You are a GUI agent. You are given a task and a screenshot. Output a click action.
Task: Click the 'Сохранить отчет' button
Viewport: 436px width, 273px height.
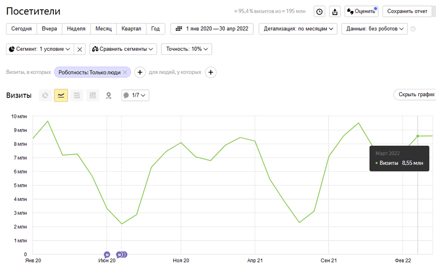407,12
